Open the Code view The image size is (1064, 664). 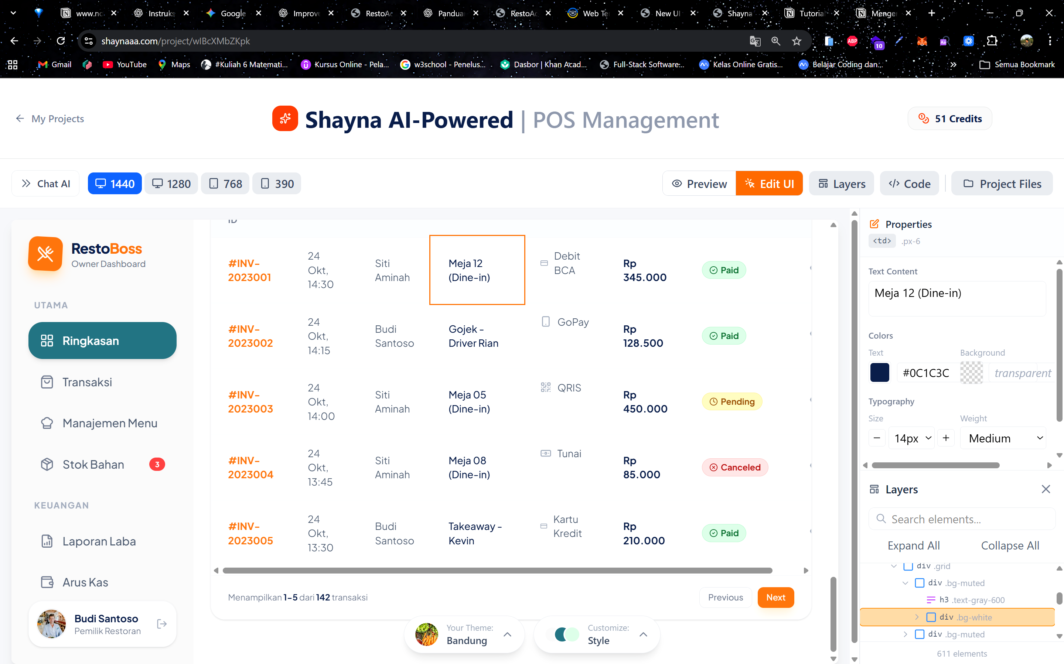pos(909,183)
